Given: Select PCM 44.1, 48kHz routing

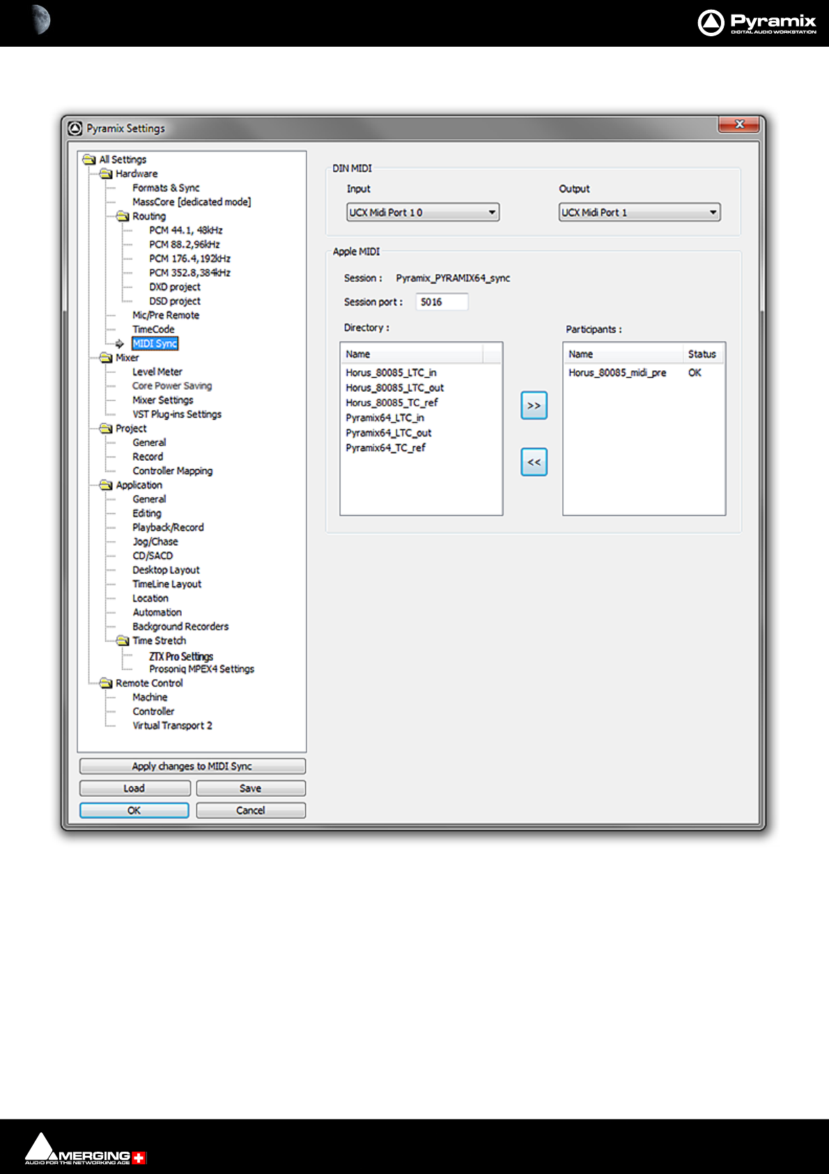Looking at the screenshot, I should [186, 230].
